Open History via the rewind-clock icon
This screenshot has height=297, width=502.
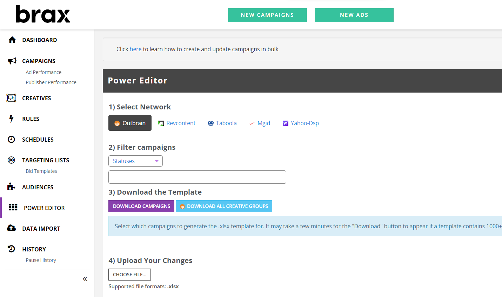coord(12,249)
